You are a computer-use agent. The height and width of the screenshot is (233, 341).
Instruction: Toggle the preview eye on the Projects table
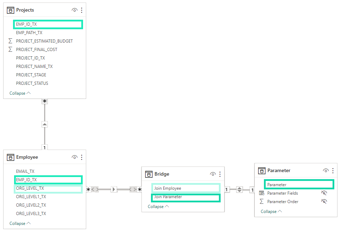pos(74,10)
